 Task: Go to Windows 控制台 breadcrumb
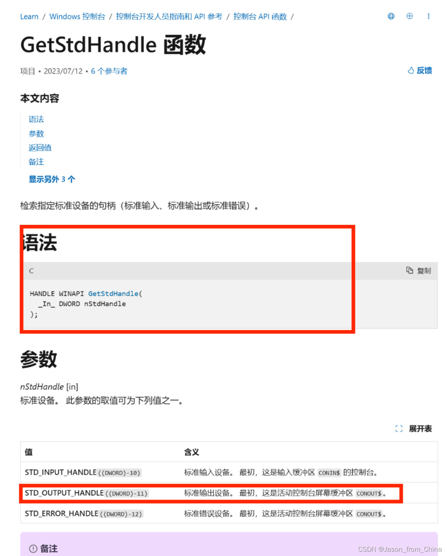(77, 17)
